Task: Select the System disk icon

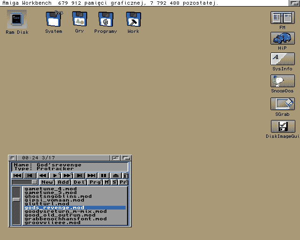Action: point(53,19)
